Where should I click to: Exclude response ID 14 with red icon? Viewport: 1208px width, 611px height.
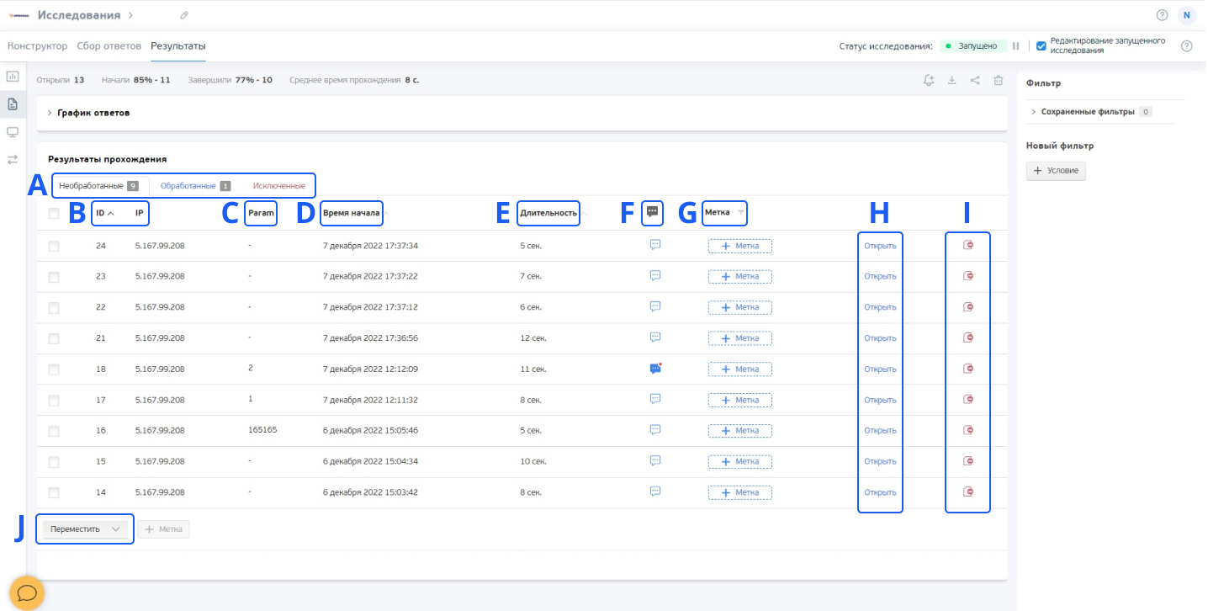tap(968, 491)
